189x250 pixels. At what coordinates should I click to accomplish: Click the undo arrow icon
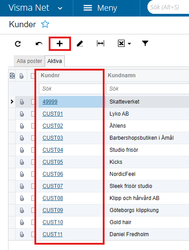point(39,44)
